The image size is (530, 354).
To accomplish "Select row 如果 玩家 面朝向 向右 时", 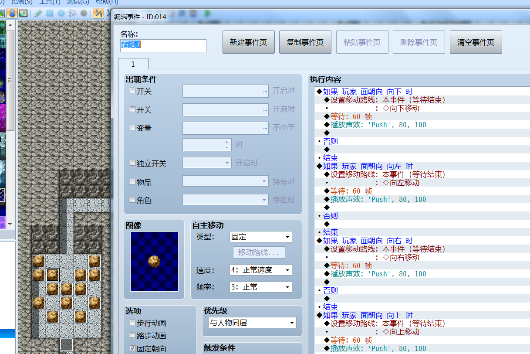I will pos(422,241).
